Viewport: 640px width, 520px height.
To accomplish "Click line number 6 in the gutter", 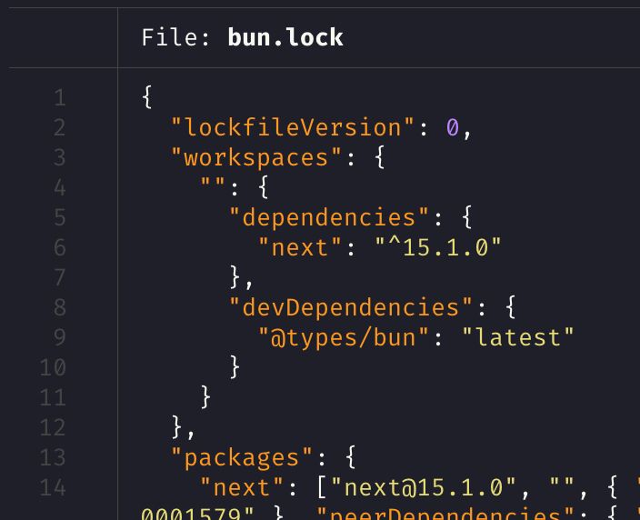I will point(60,247).
